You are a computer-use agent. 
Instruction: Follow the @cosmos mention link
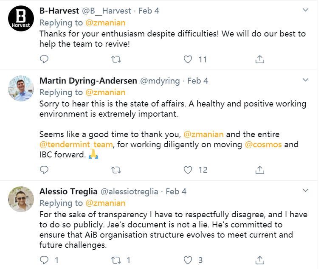coord(263,145)
